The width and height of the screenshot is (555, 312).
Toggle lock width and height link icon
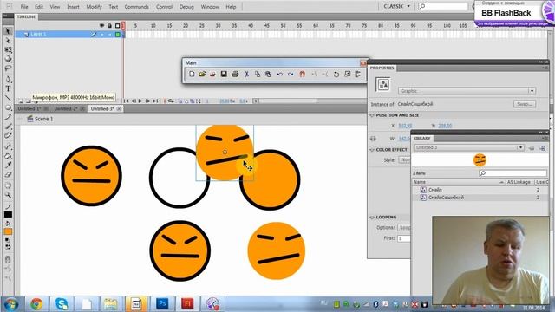coord(373,139)
